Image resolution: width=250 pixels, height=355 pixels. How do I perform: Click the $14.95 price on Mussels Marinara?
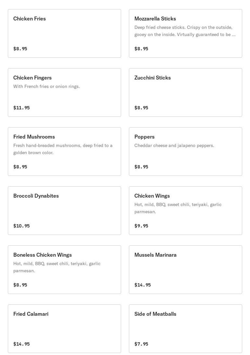143,285
